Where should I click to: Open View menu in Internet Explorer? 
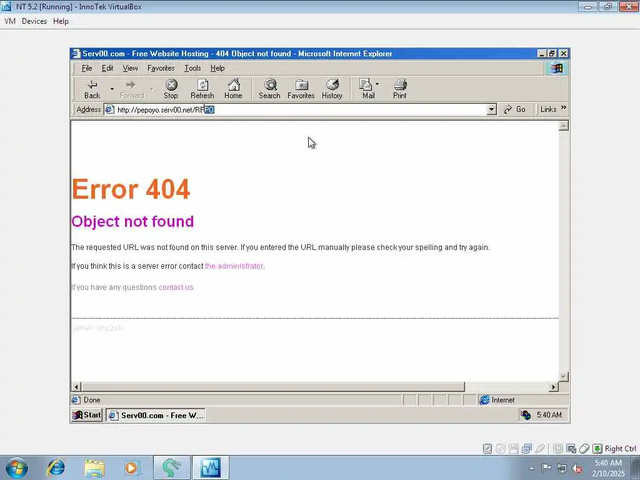click(x=130, y=68)
